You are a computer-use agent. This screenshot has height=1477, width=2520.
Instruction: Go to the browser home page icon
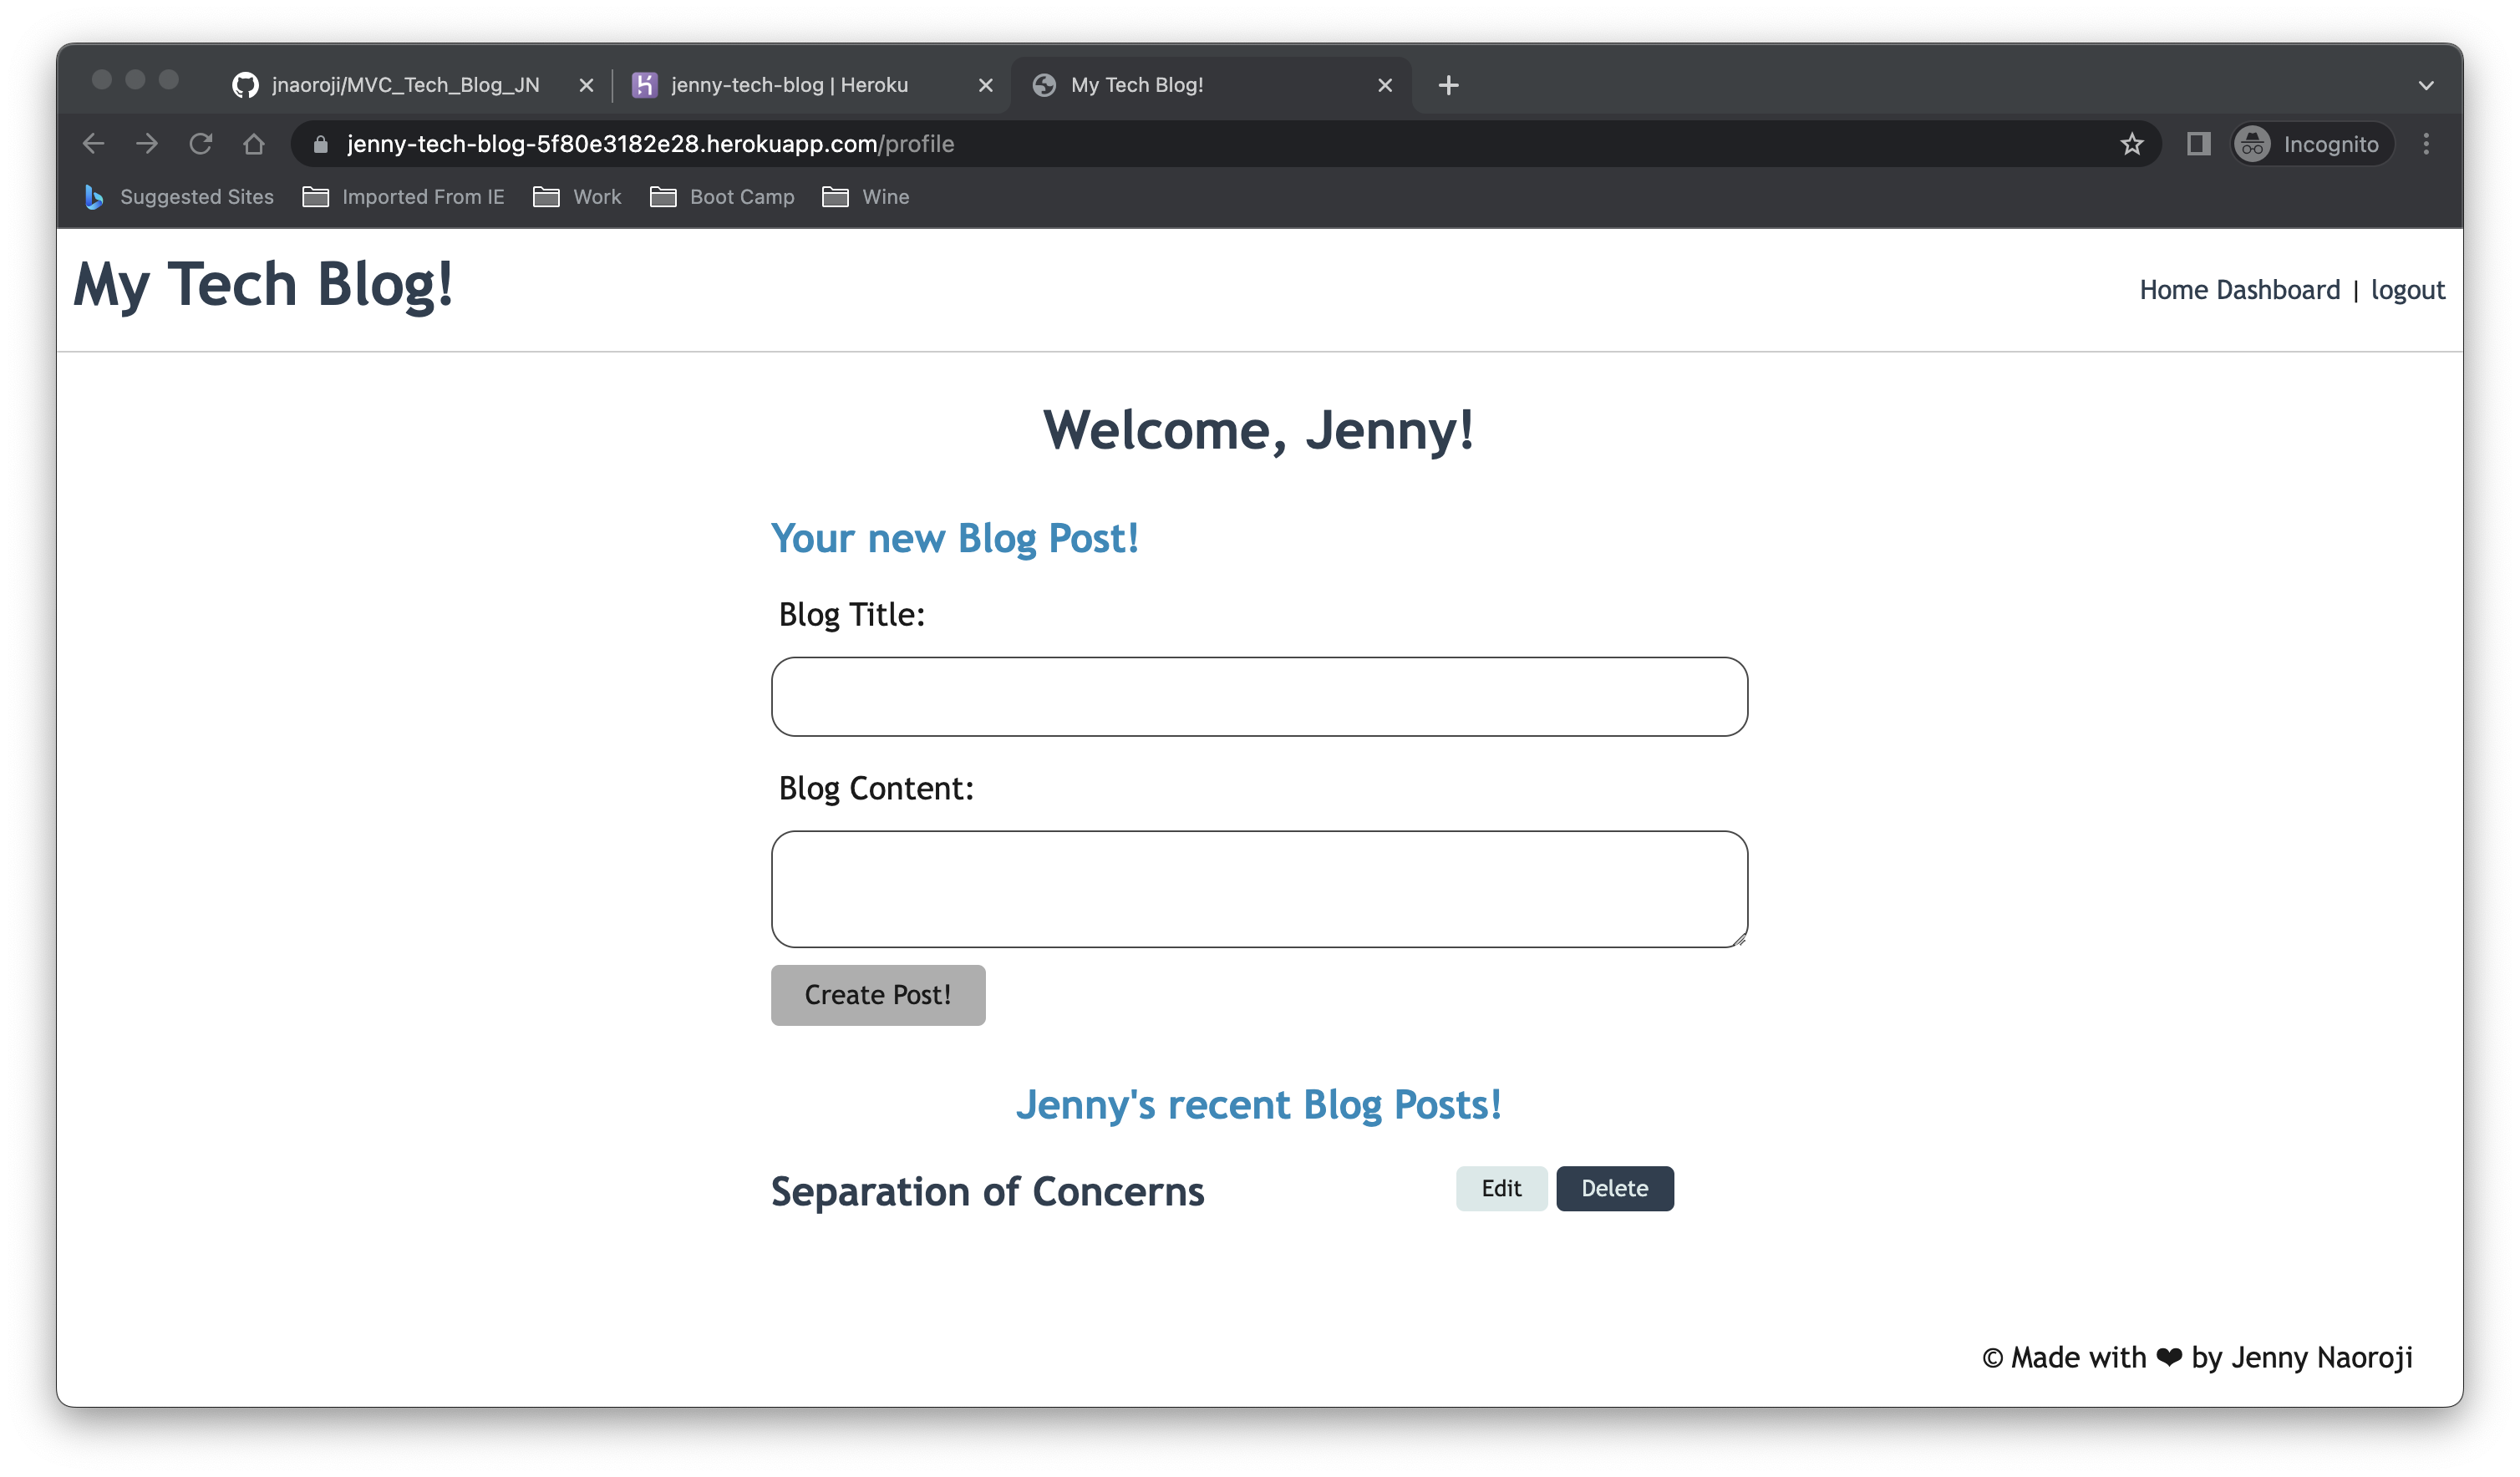click(x=254, y=144)
